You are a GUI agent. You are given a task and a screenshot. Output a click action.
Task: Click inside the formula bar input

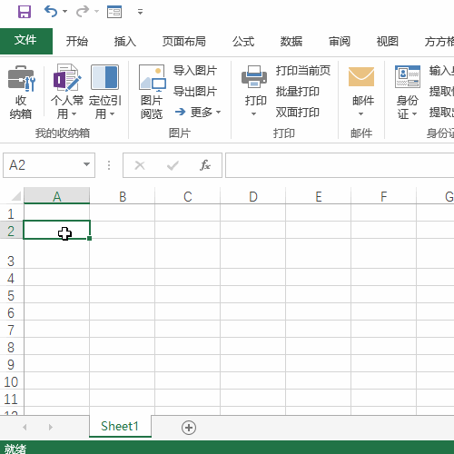tap(340, 165)
